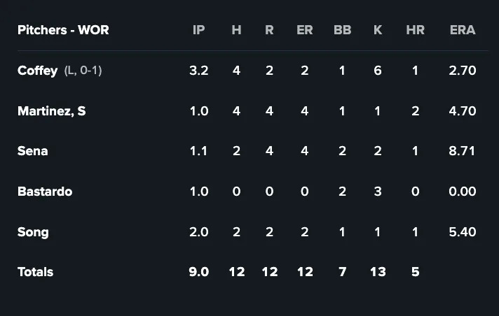Click pitcher Song's name
Screen dimensions: 499x316
coord(33,232)
